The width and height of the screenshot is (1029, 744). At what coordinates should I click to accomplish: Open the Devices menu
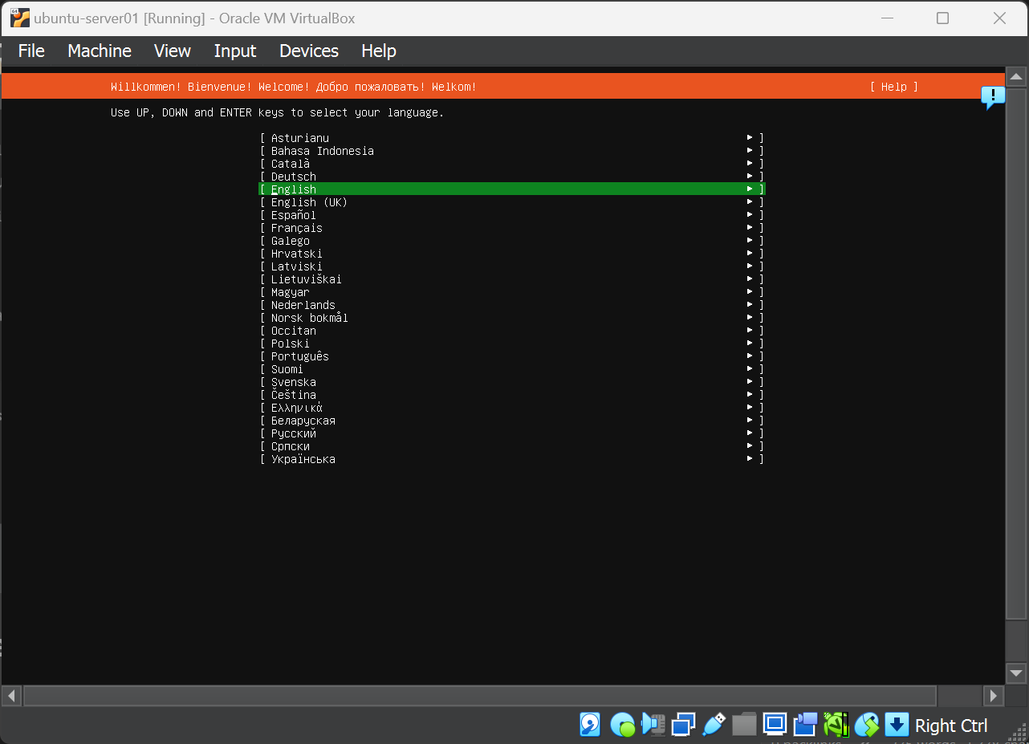308,51
